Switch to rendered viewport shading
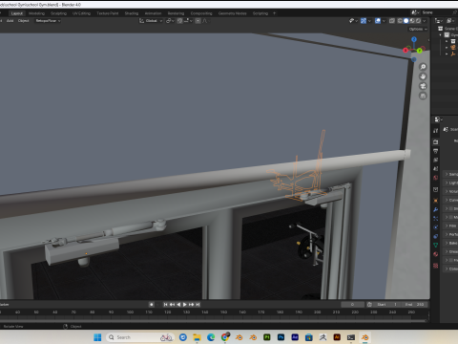 tap(418, 21)
